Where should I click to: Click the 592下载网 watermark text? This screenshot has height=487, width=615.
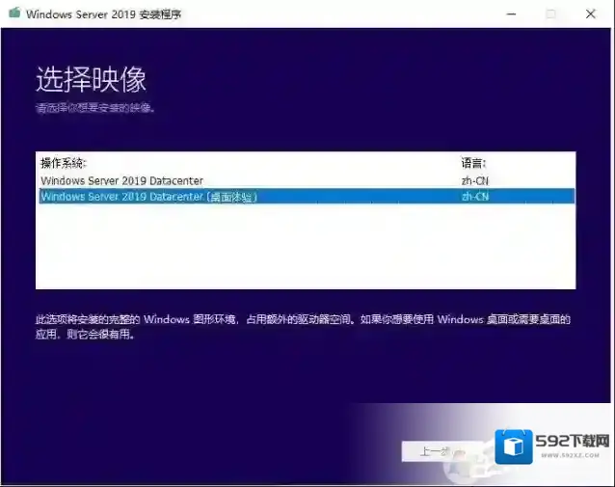(573, 443)
